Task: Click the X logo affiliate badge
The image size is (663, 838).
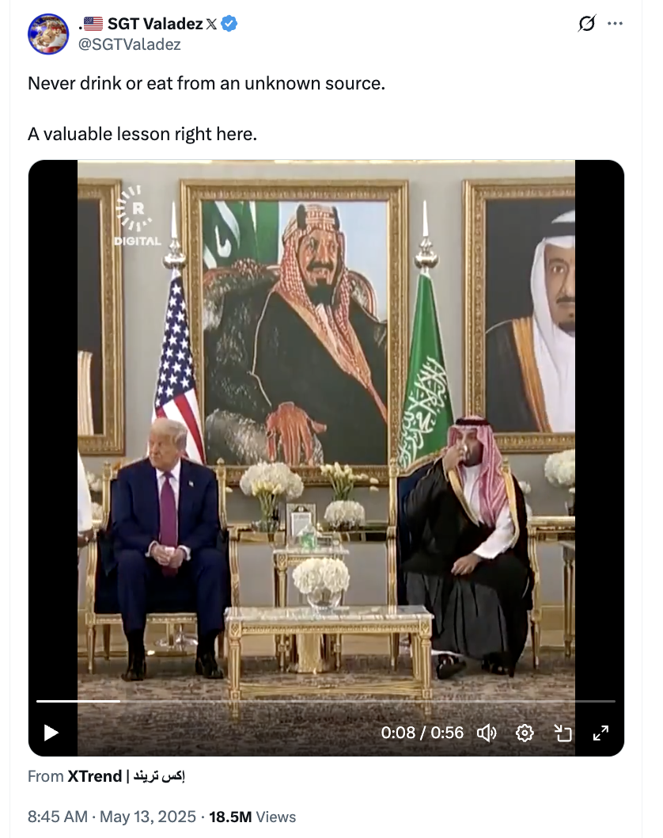Action: coord(211,24)
